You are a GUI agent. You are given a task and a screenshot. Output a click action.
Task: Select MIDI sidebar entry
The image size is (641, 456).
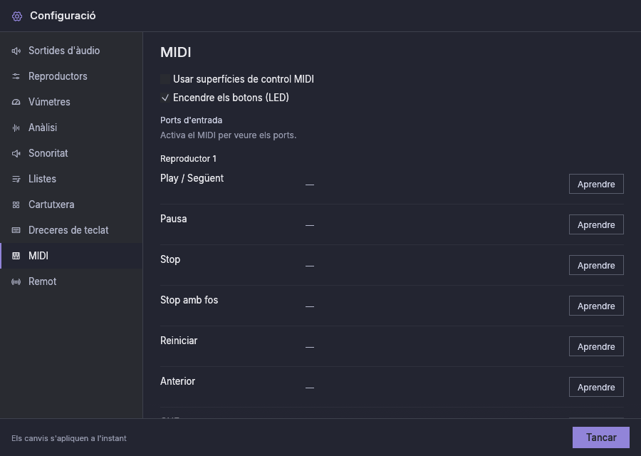(71, 256)
